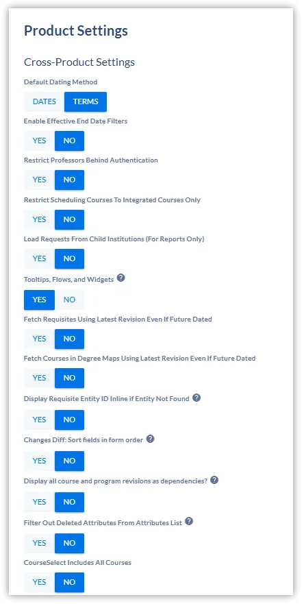The width and height of the screenshot is (304, 604).
Task: Disable Tooltips, Flows, and Widgets with NO
Action: (x=69, y=300)
